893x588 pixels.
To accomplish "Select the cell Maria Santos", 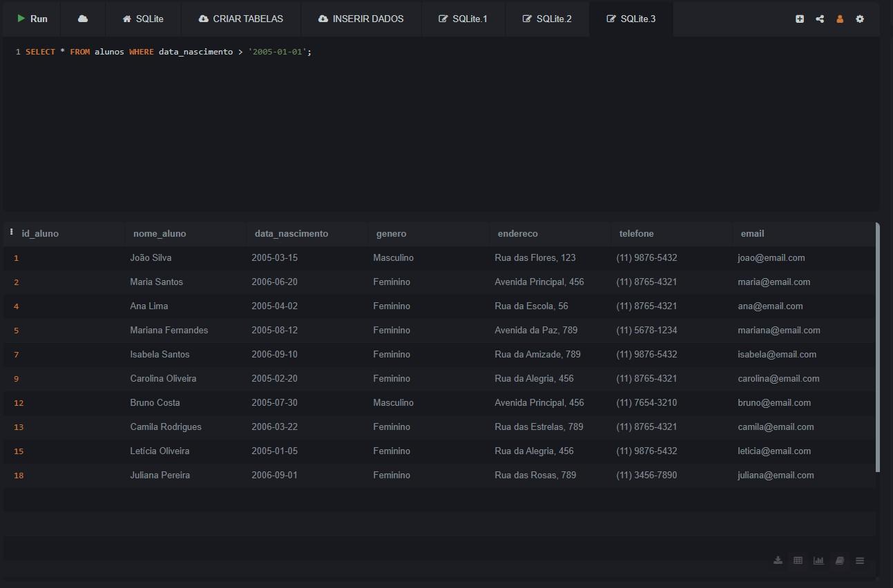I will pyautogui.click(x=156, y=282).
